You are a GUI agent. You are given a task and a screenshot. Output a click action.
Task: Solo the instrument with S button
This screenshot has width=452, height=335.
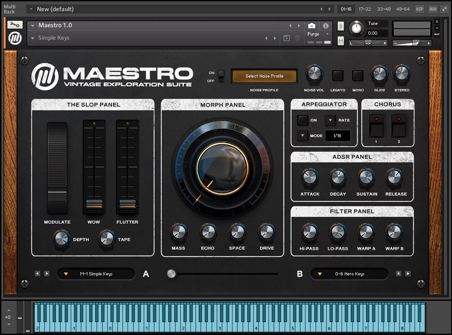click(341, 26)
